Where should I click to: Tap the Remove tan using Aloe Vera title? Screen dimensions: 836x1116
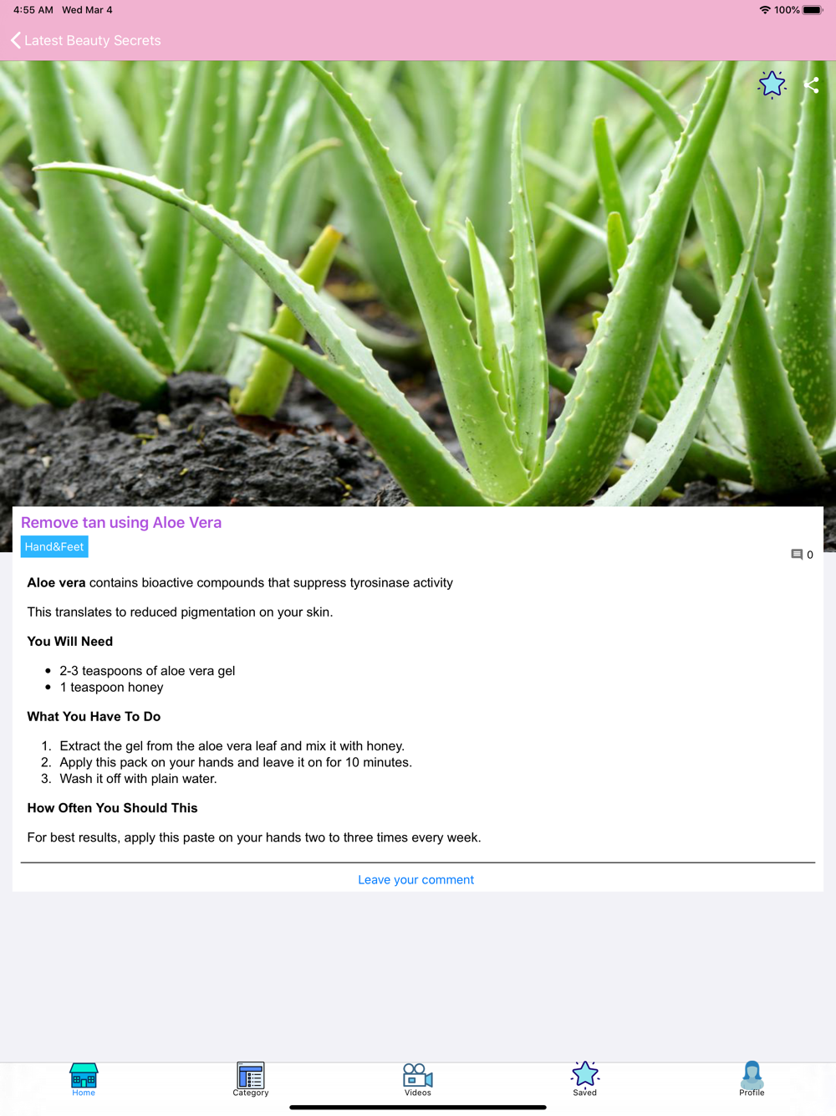tap(121, 522)
